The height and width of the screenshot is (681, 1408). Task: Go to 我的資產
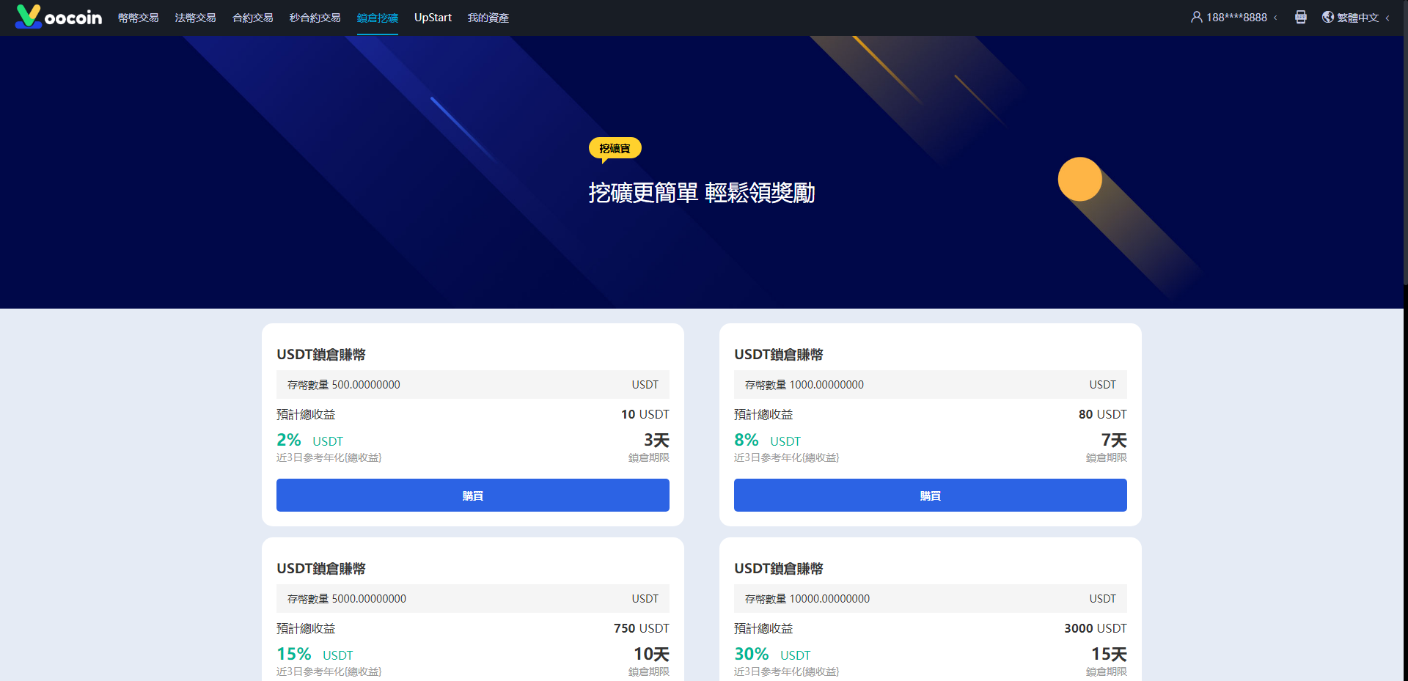[x=488, y=18]
